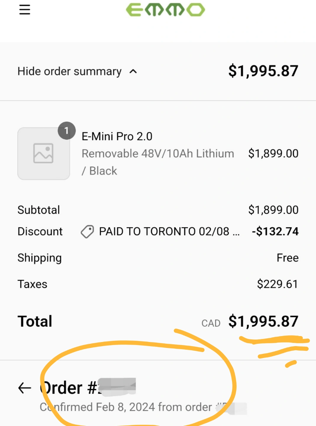Viewport: 316px width, 426px height.
Task: Click the Confirmed Feb 8, 2024 text
Action: tap(126, 407)
